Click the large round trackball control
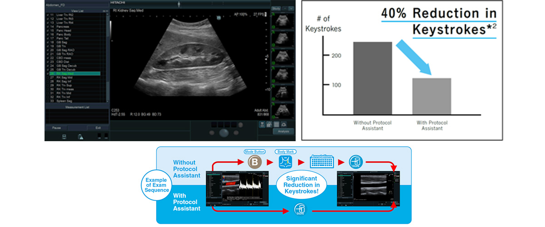 click(225, 133)
